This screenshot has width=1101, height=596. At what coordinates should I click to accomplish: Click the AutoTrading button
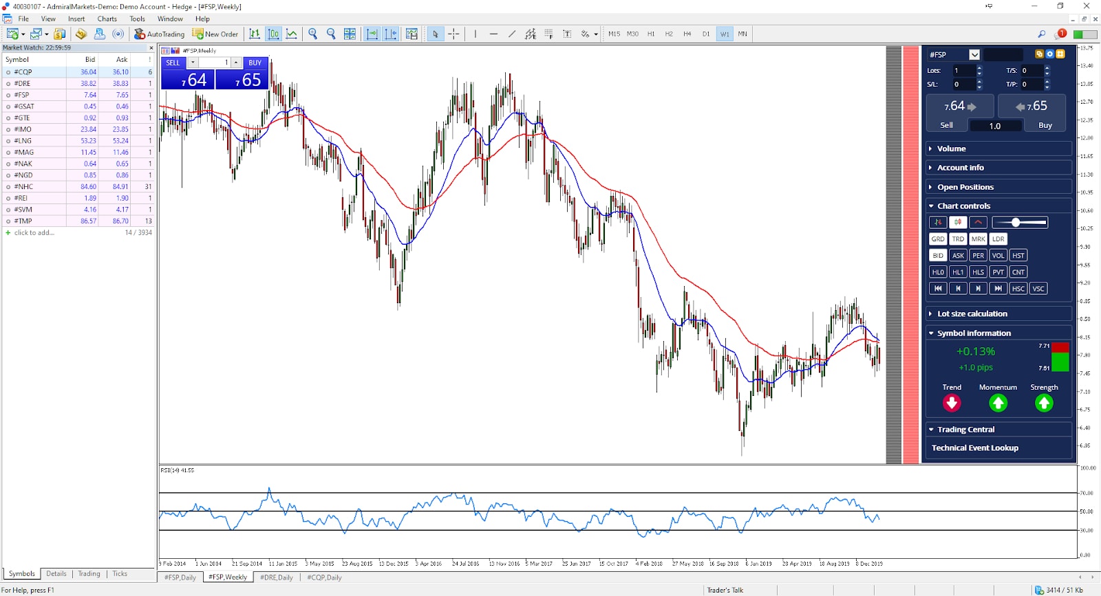coord(160,34)
